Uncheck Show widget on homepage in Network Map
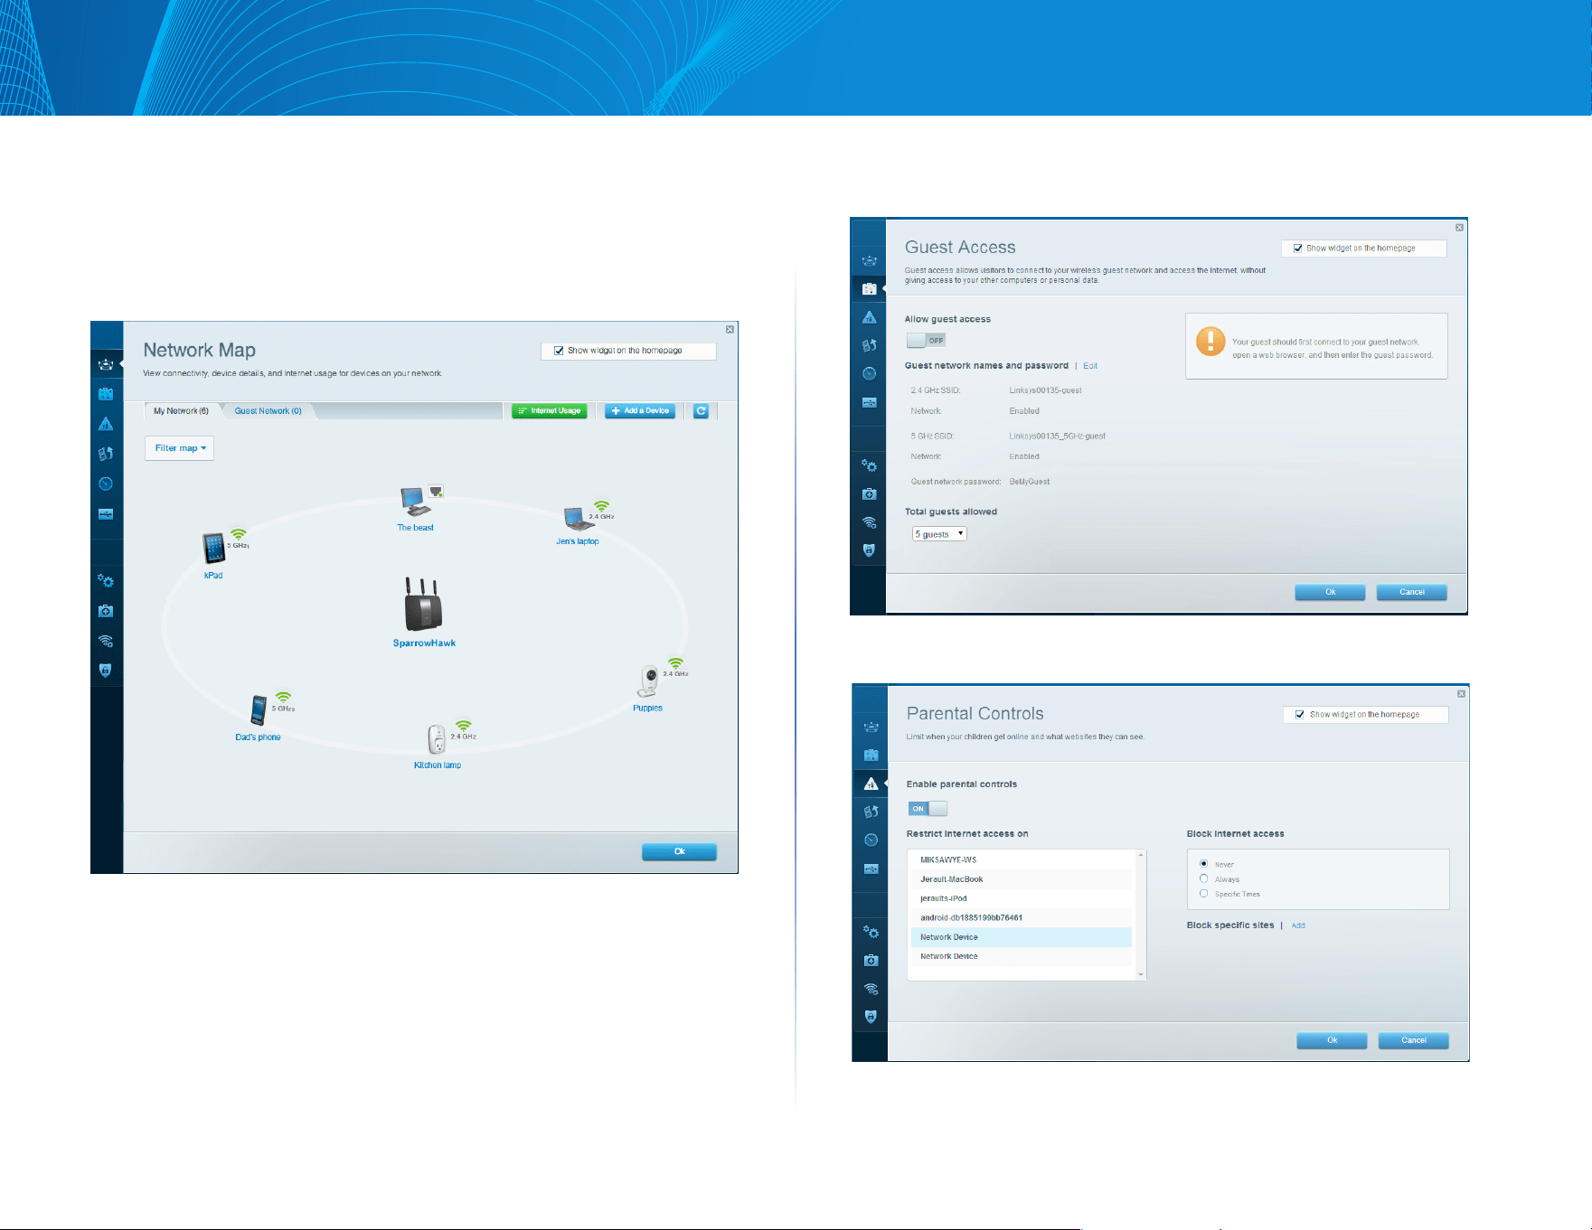The height and width of the screenshot is (1230, 1592). [559, 351]
